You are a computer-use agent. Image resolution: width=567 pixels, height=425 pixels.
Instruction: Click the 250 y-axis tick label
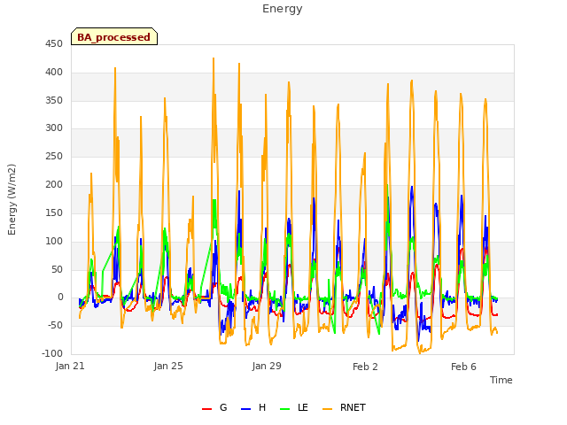point(54,157)
